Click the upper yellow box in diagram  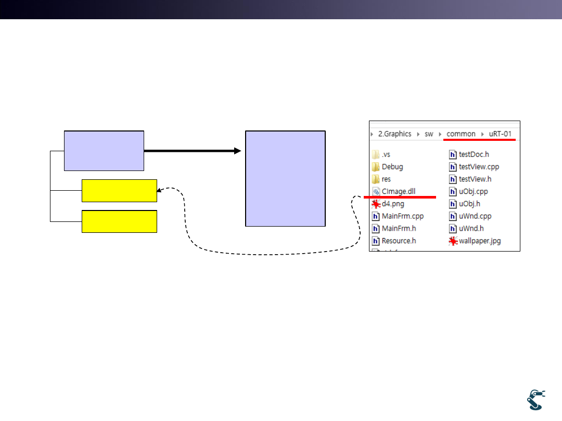pos(119,190)
